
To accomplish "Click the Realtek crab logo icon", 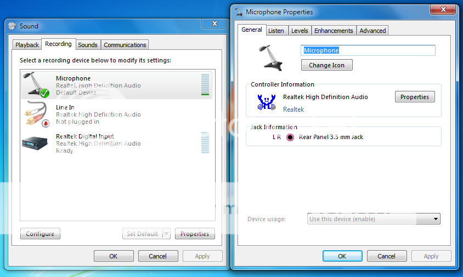I will click(x=267, y=102).
